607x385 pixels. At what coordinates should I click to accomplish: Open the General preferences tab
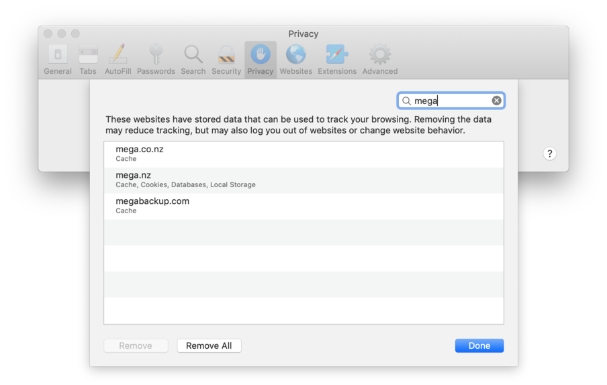58,60
